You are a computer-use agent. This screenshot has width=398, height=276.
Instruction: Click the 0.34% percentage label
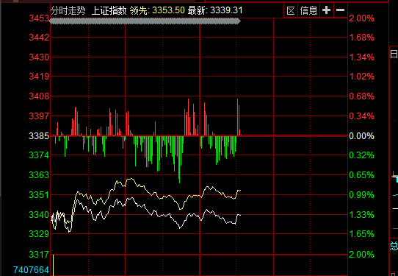(362, 116)
